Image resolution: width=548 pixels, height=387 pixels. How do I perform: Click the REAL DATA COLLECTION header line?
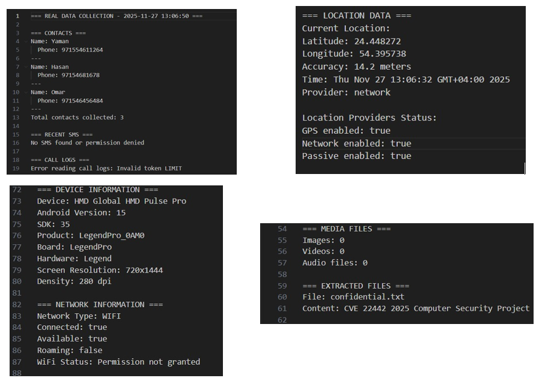[117, 16]
